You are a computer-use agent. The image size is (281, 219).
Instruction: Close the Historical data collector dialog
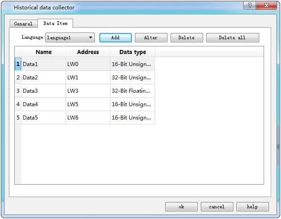point(267,6)
